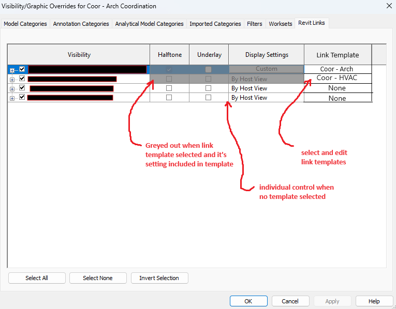Viewport: 396px width, 309px height.
Task: Open the Coor - HVAC link template cell
Action: tap(338, 78)
